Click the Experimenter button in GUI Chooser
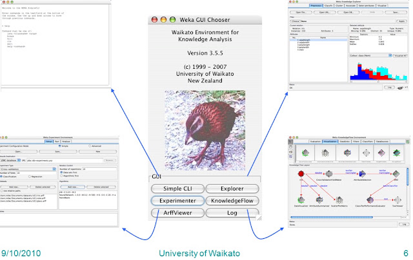 [x=177, y=201]
